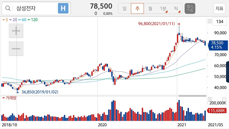Open the 틱 tick interval dropdown
This screenshot has width=229, height=129.
point(176,9)
